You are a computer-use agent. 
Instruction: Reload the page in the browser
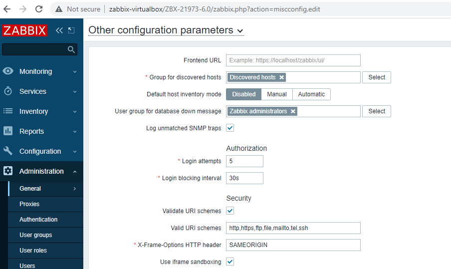pos(39,9)
